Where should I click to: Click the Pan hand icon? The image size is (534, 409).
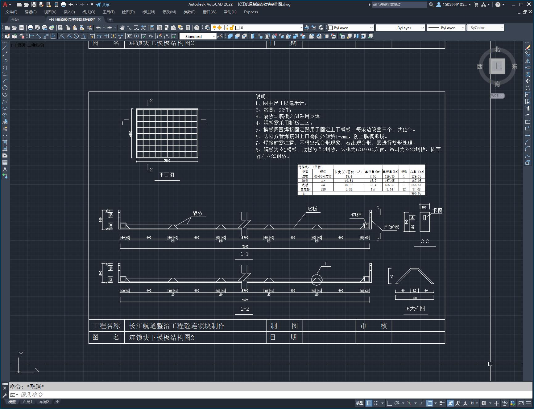click(122, 28)
